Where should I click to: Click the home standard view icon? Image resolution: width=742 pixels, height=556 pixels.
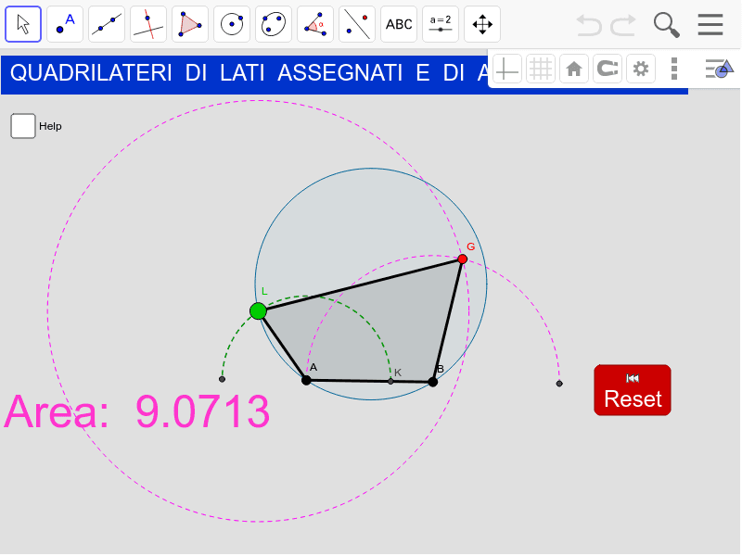coord(574,69)
